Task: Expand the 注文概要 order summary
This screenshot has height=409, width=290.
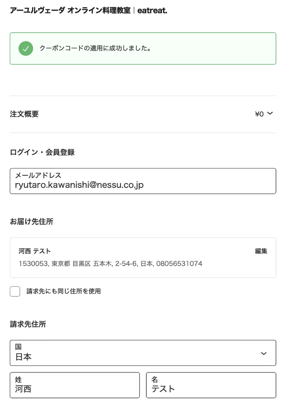Action: point(24,115)
